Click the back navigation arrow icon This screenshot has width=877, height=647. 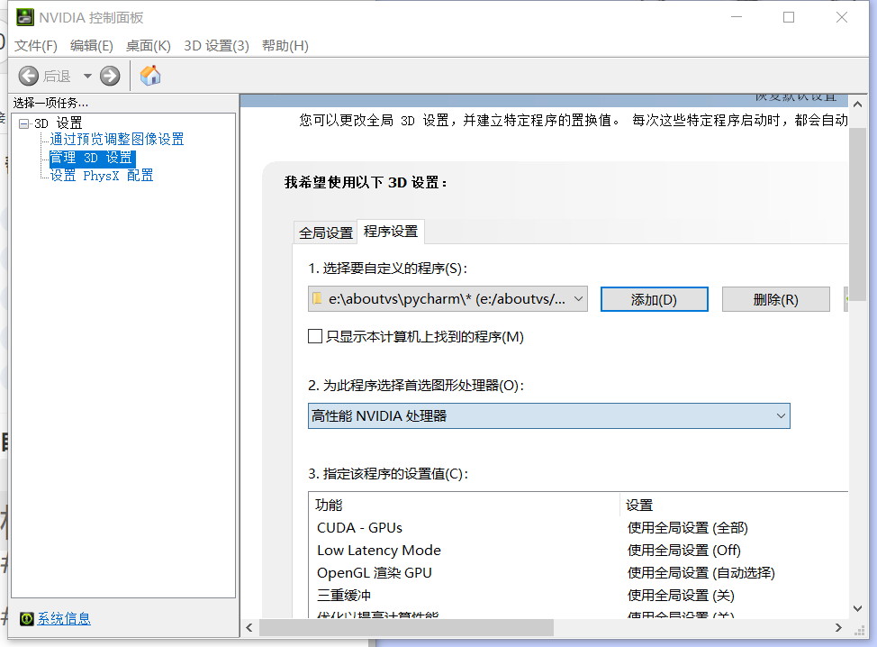28,76
